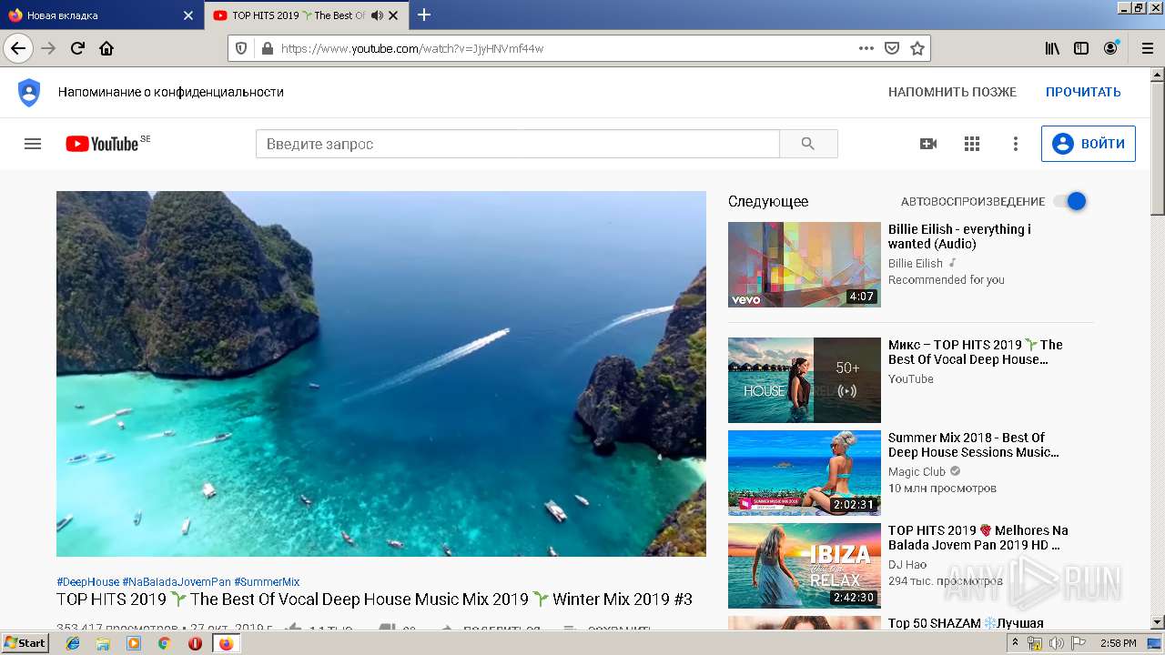Screen dimensions: 1165x655
Task: Click the YouTube search field
Action: tap(517, 144)
